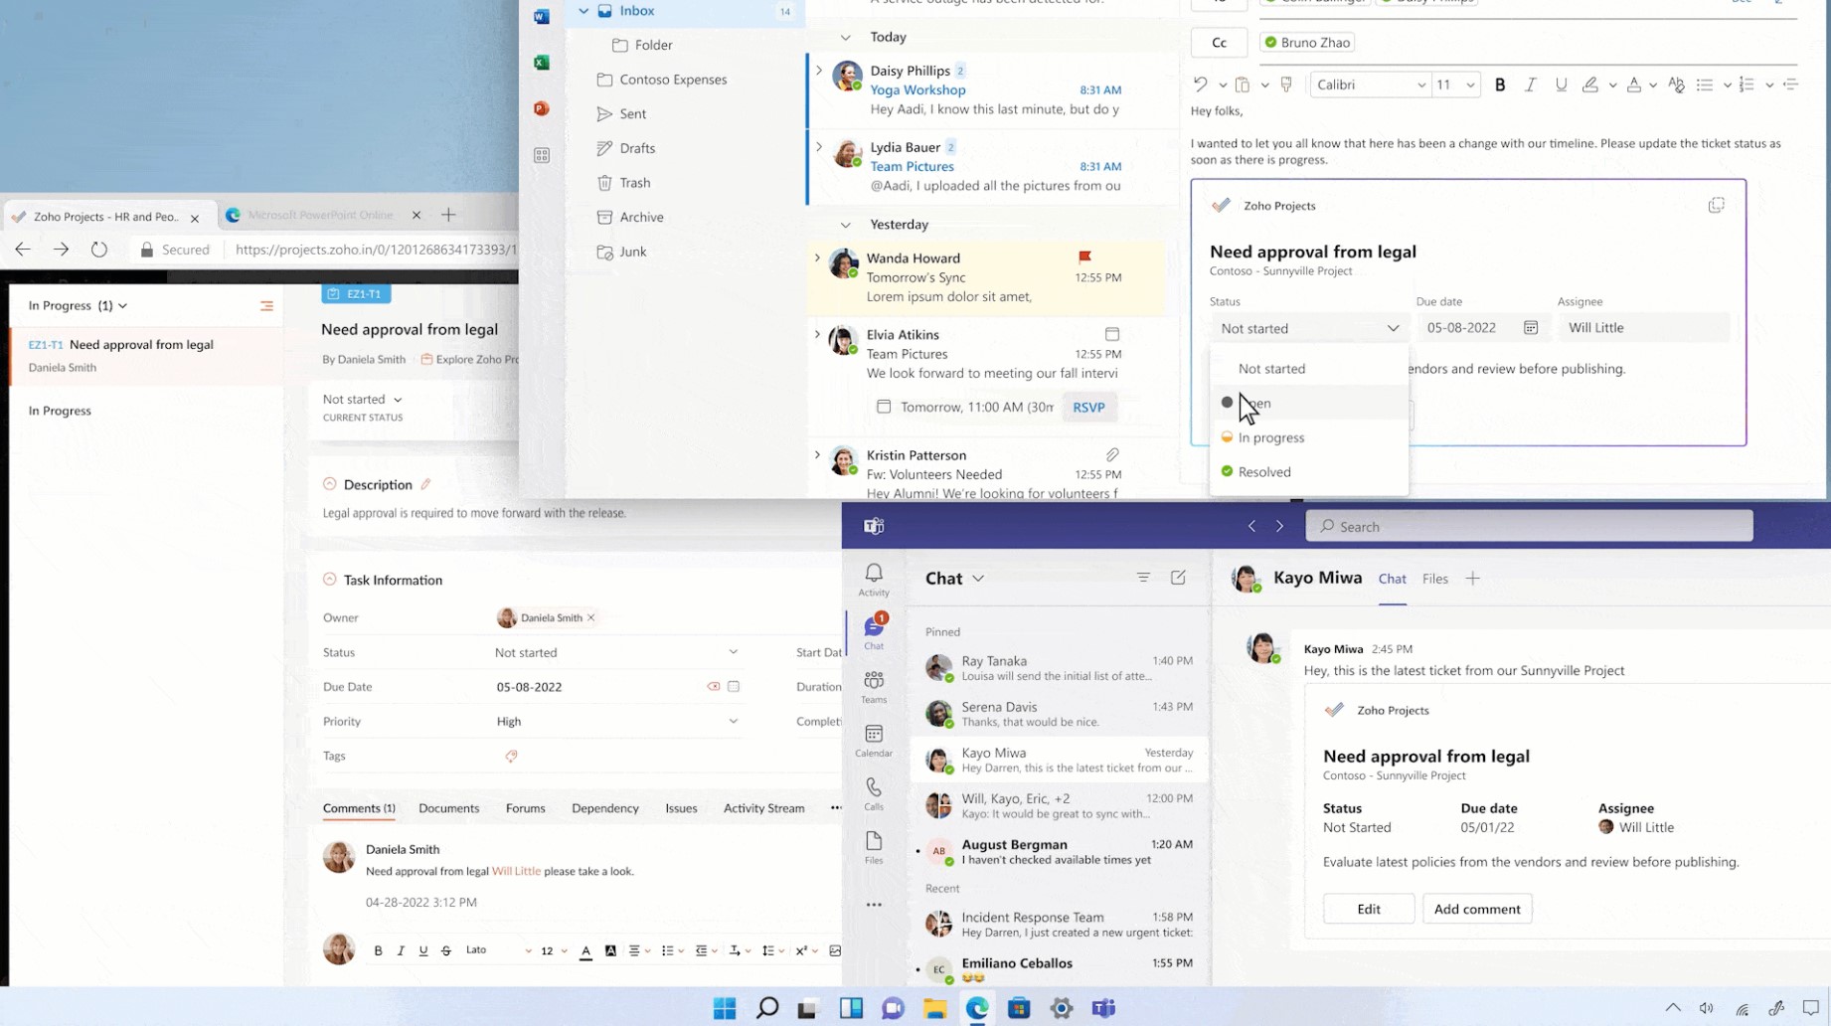Switch to the Files tab in Teams chat
This screenshot has width=1831, height=1026.
[x=1434, y=579]
